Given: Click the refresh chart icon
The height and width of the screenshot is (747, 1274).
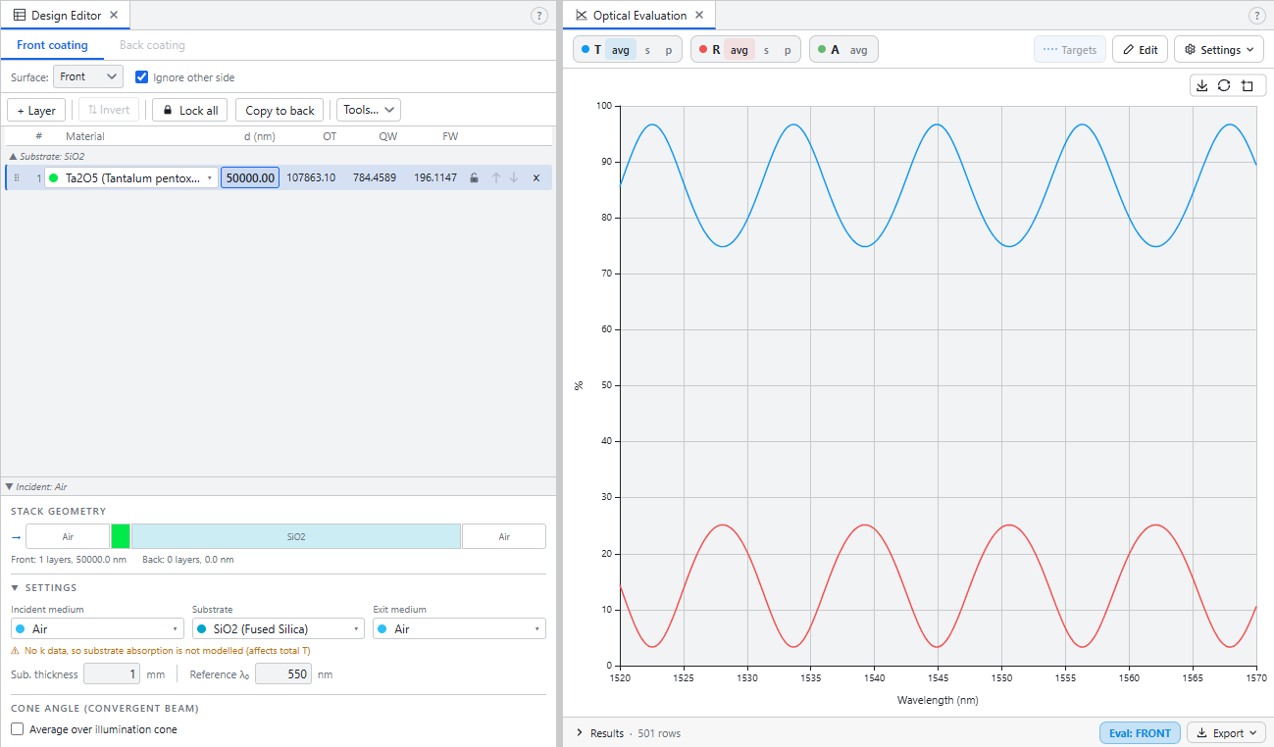Looking at the screenshot, I should 1224,85.
